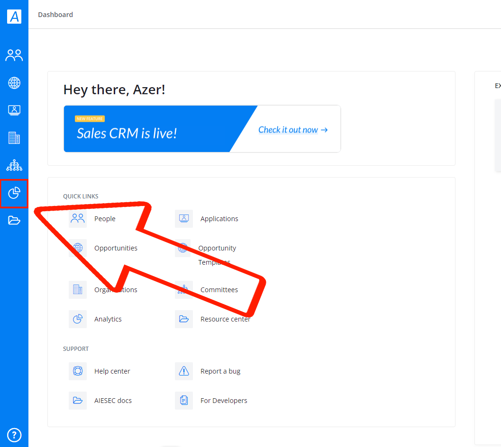Click the For Developers document icon
The width and height of the screenshot is (501, 447).
click(184, 401)
